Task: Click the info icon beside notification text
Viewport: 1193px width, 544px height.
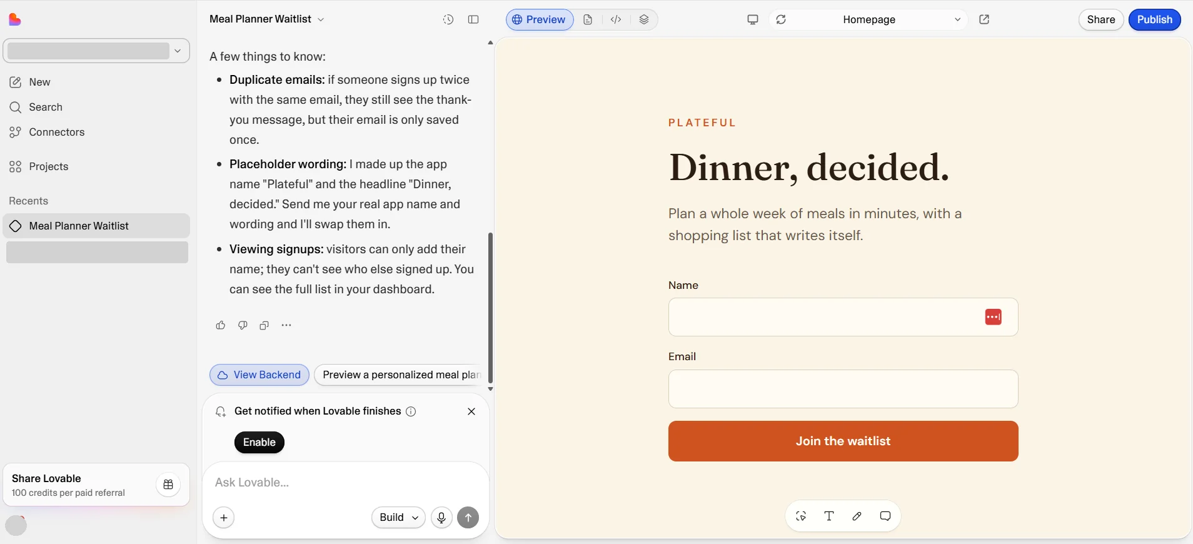Action: tap(411, 411)
